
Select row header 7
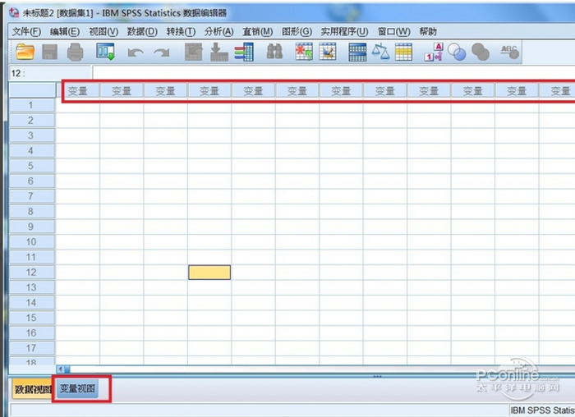pos(32,196)
